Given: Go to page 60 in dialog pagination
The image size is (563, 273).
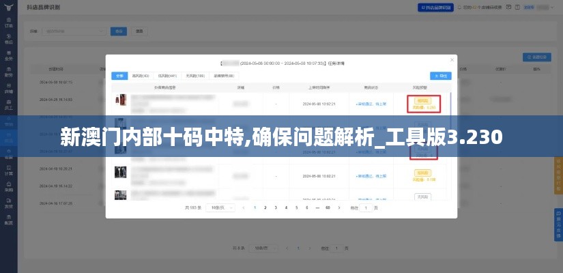Looking at the screenshot, I should click(x=328, y=207).
